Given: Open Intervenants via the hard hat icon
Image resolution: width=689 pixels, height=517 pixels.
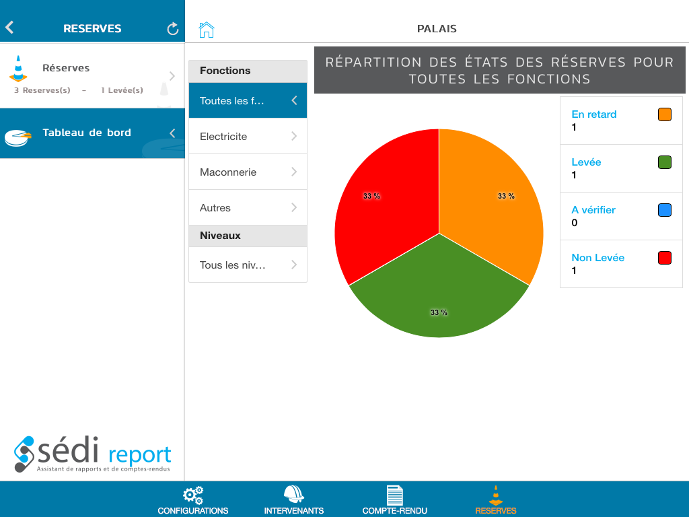Looking at the screenshot, I should pos(293,496).
